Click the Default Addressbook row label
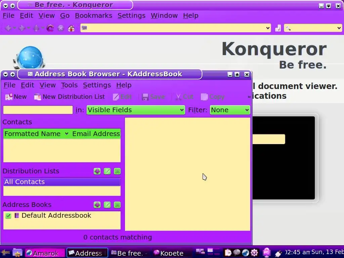The height and width of the screenshot is (258, 344). pyautogui.click(x=56, y=215)
